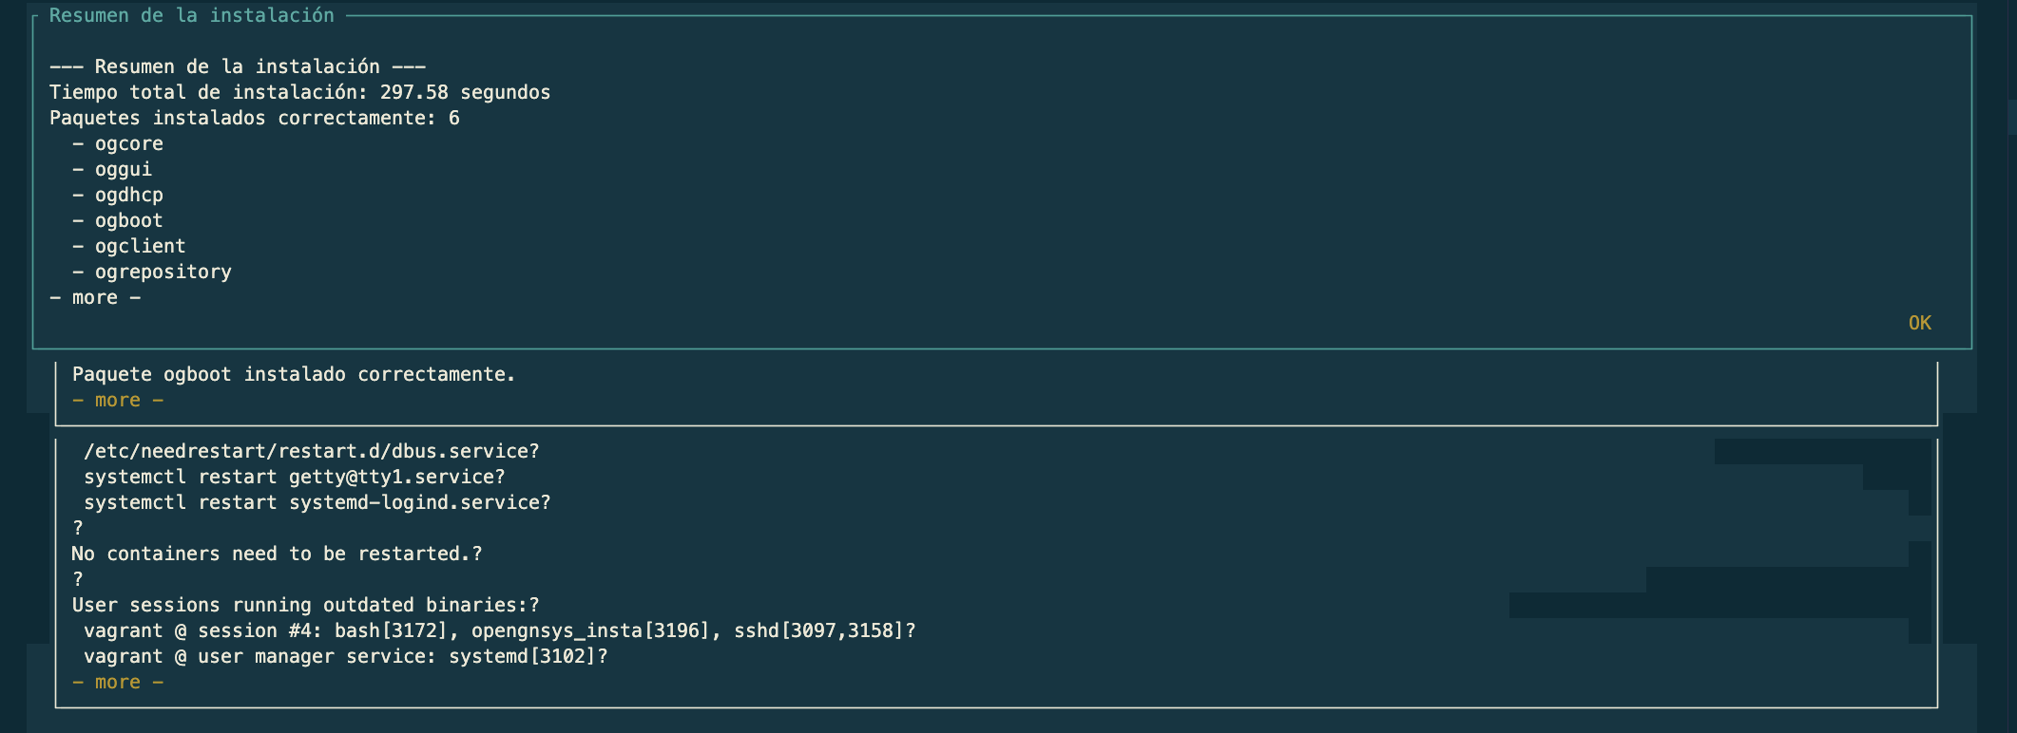Expand the white "- more -" under ogrepository

[95, 298]
